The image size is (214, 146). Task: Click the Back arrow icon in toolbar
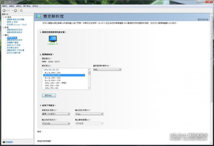click(4, 10)
